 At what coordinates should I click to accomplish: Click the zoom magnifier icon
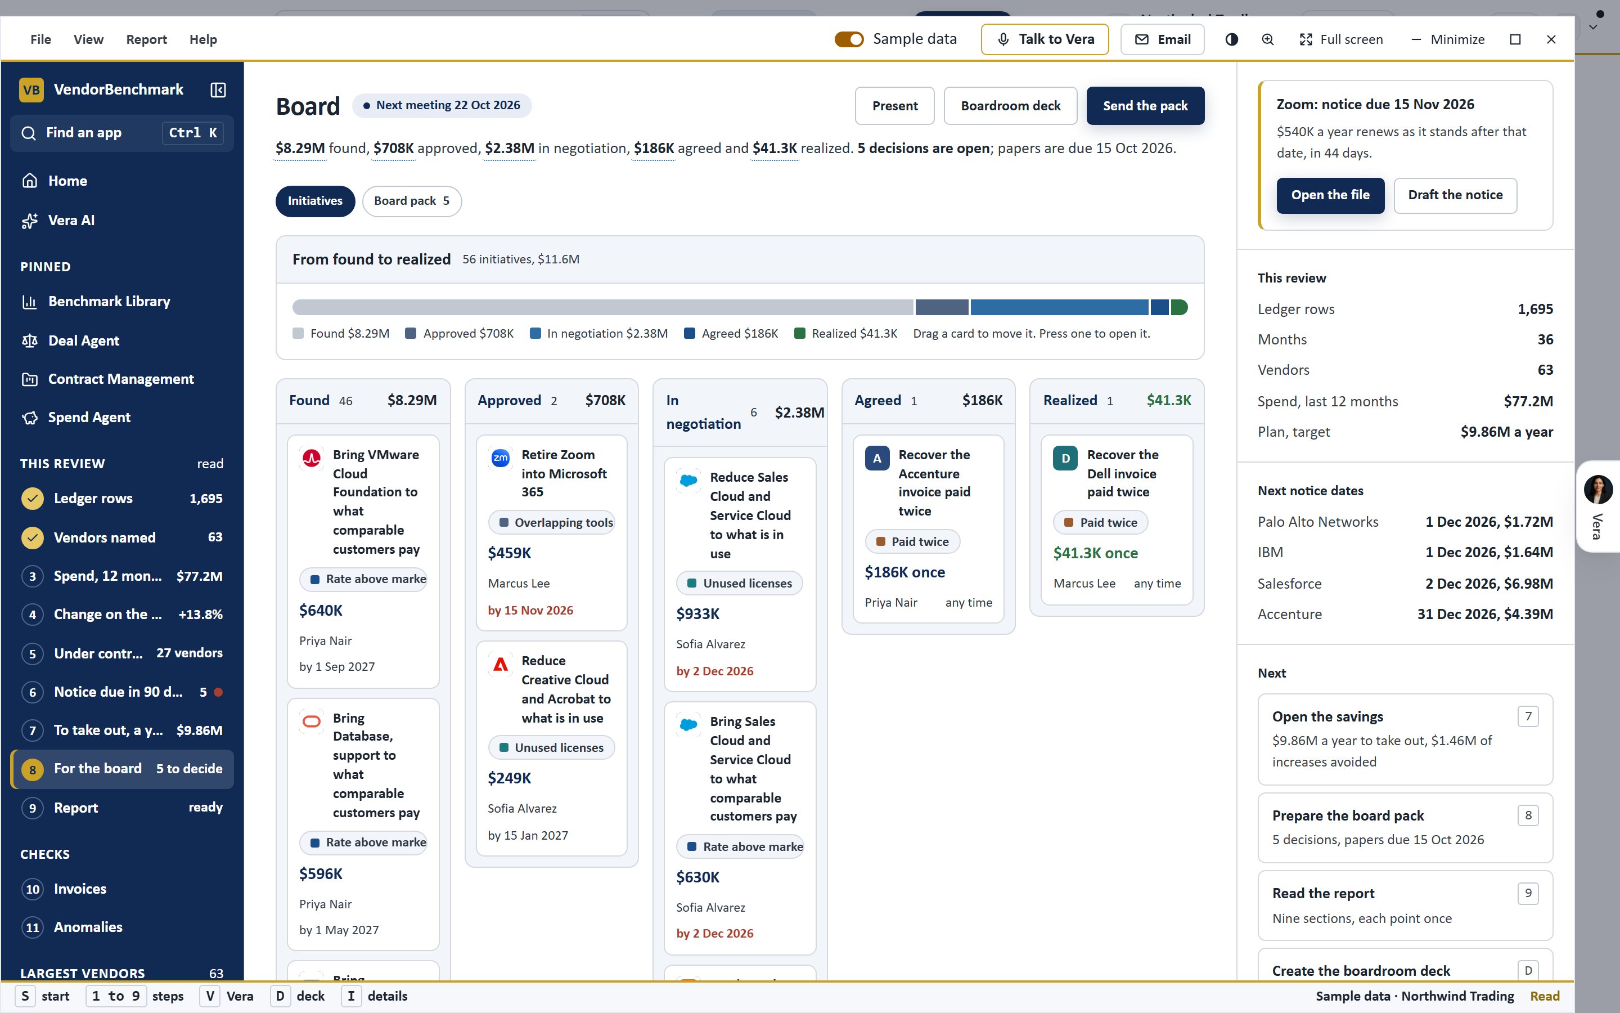(x=1267, y=39)
